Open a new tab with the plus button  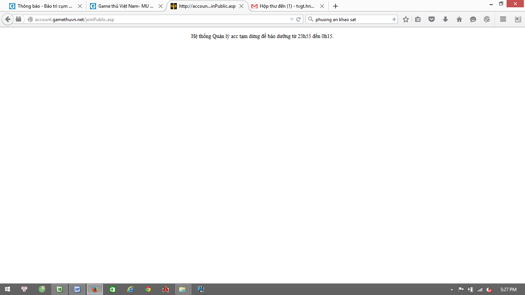coord(336,6)
